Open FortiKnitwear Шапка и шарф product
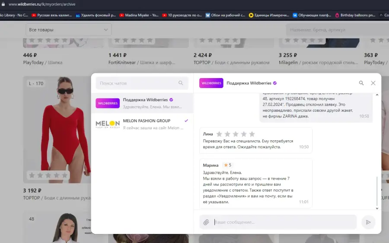This screenshot has width=389, height=243. pos(142,63)
